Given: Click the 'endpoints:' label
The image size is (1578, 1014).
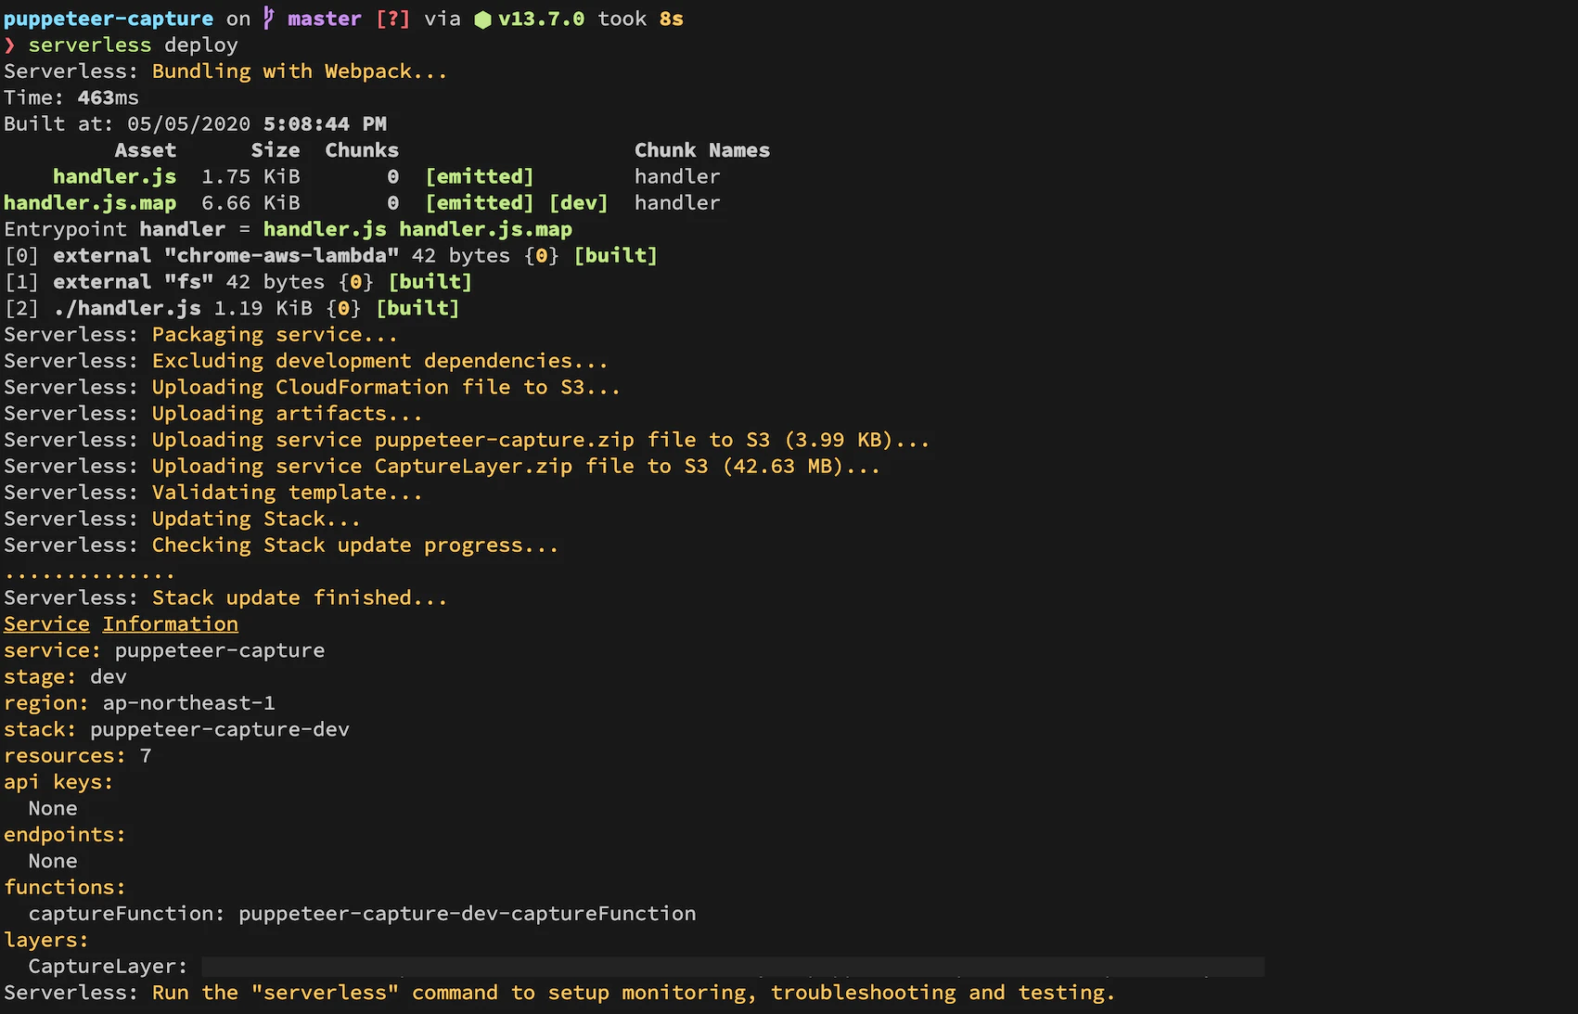Looking at the screenshot, I should [x=65, y=835].
